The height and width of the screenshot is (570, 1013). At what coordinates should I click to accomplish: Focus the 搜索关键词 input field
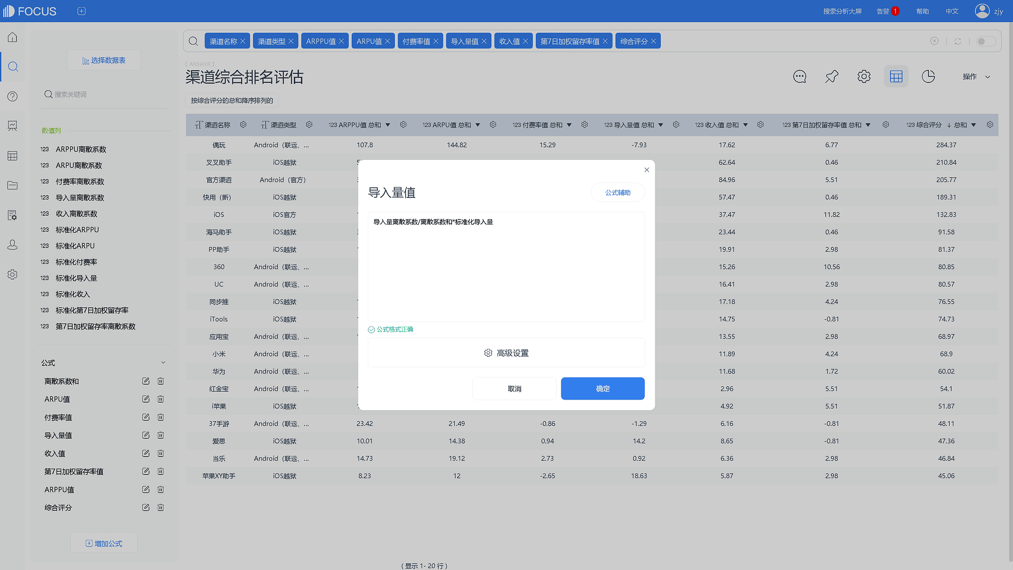106,94
